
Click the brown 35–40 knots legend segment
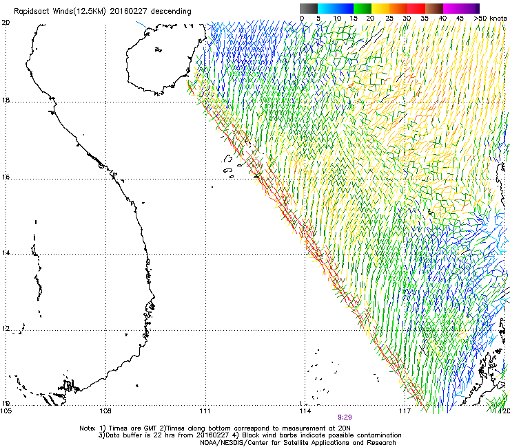(x=434, y=8)
